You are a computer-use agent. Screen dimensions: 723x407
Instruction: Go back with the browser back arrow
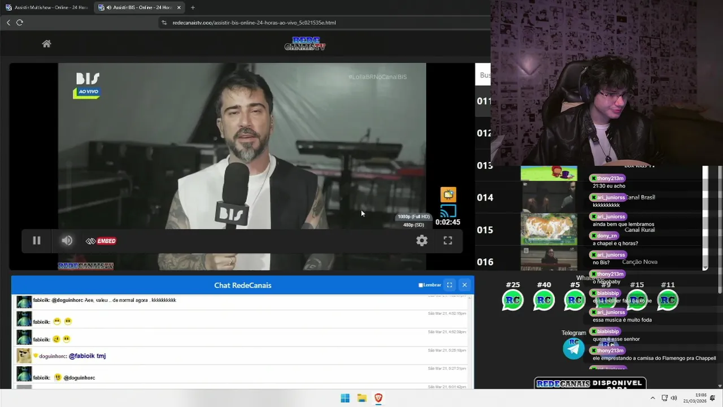8,23
